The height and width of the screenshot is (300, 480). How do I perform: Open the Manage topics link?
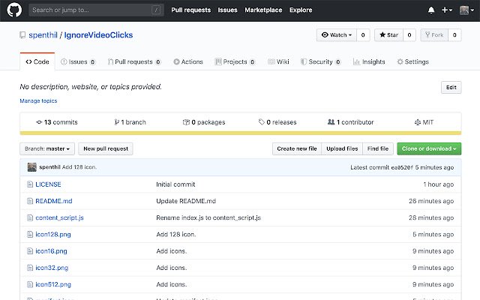click(38, 101)
